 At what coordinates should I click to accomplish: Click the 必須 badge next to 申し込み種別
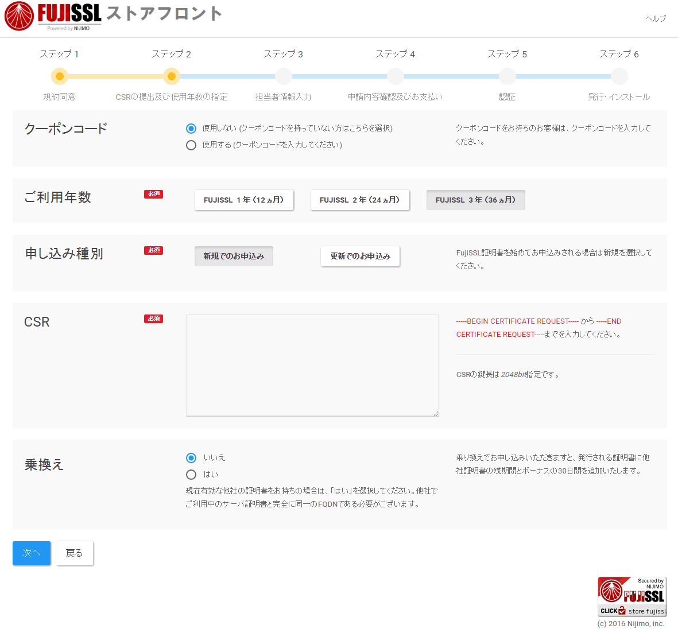click(153, 250)
